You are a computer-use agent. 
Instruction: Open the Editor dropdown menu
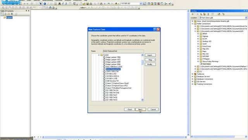pyautogui.click(x=83, y=8)
